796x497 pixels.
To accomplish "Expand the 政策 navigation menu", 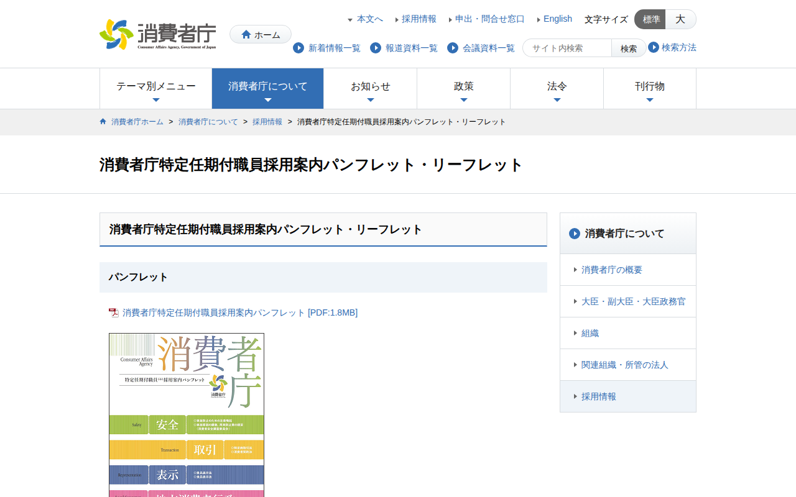I will [x=464, y=89].
